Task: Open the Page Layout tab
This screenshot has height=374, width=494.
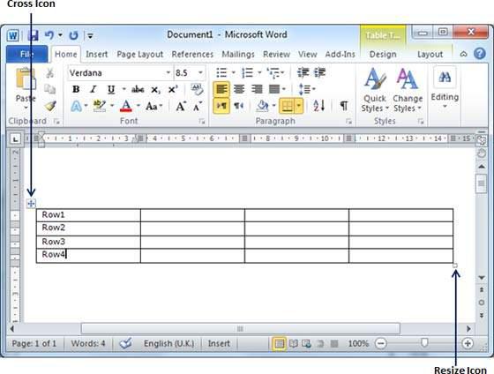Action: click(x=140, y=54)
